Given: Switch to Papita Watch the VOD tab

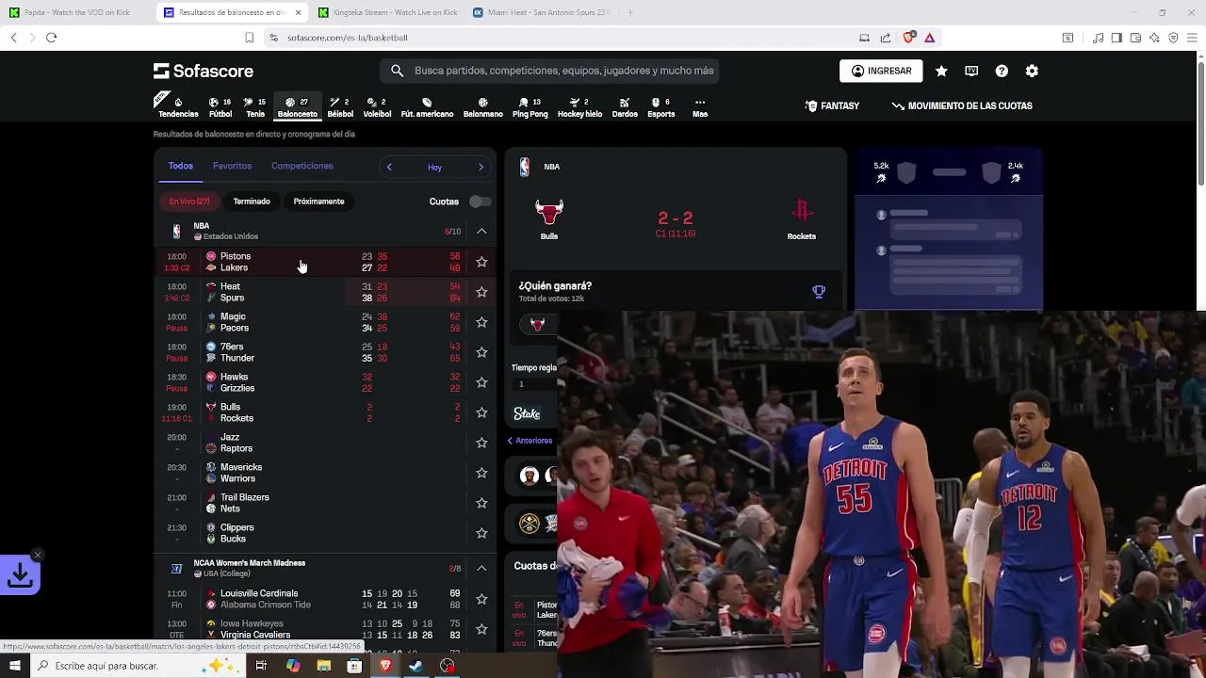Looking at the screenshot, I should coord(76,12).
